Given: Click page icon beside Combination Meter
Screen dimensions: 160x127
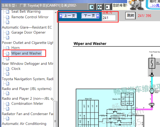Looking at the screenshot, I should click(x=8, y=104).
